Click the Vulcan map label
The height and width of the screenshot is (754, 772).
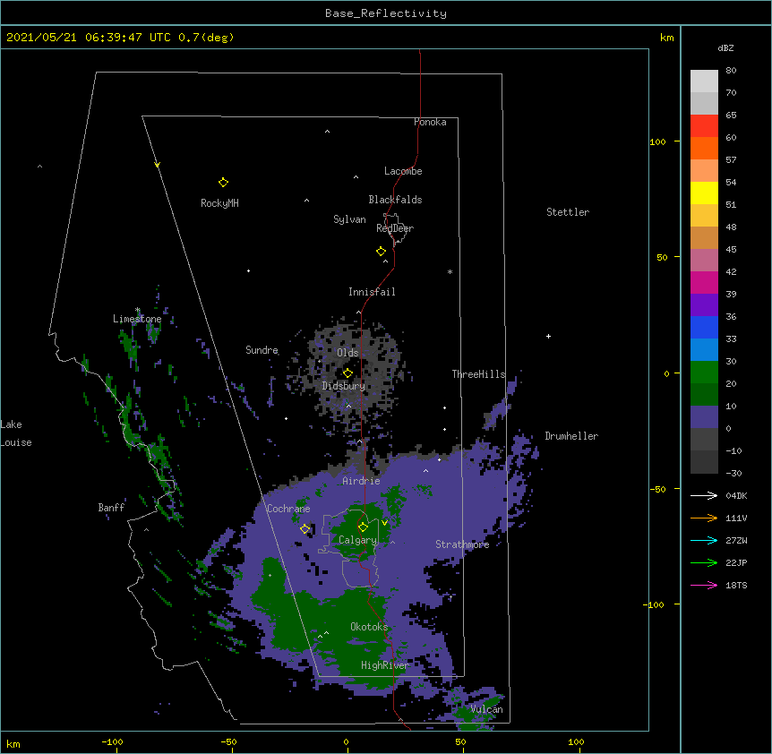pyautogui.click(x=486, y=709)
